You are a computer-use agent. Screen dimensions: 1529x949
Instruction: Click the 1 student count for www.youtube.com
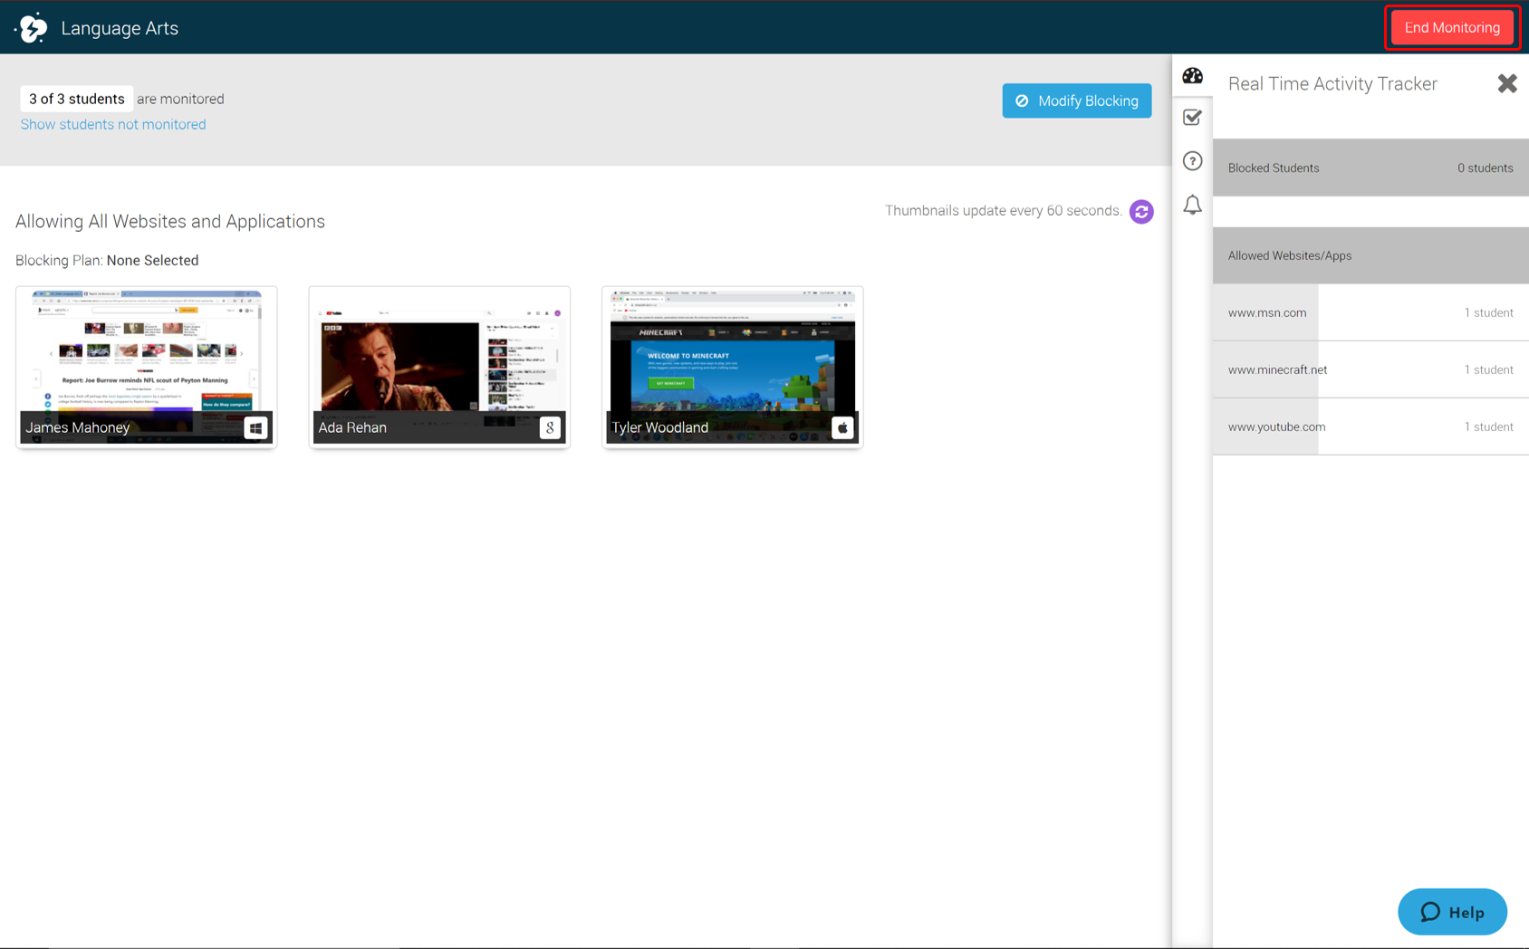pyautogui.click(x=1489, y=427)
